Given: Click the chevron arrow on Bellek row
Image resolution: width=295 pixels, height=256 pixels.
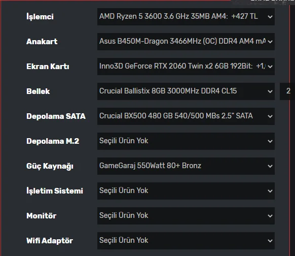Looking at the screenshot, I should (x=270, y=91).
